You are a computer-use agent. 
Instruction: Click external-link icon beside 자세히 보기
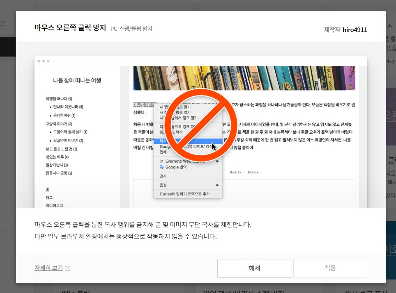(67, 268)
